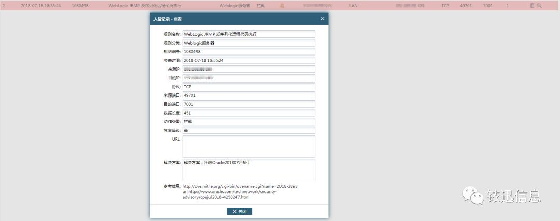Click the 目的端口 field 7001
Viewport: 560px width, 221px height.
click(248, 104)
